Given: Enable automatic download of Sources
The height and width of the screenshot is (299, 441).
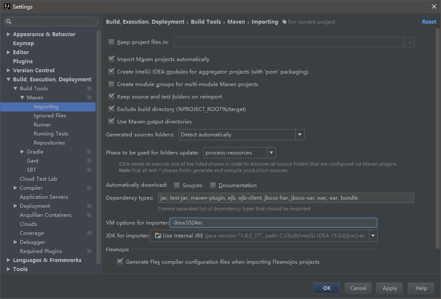Looking at the screenshot, I should (177, 185).
